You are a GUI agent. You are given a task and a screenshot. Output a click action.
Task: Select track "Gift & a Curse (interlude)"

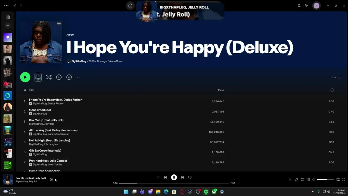[x=45, y=150]
